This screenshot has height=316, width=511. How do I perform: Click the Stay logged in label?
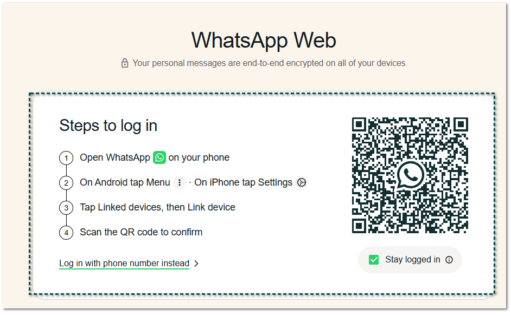pyautogui.click(x=413, y=259)
